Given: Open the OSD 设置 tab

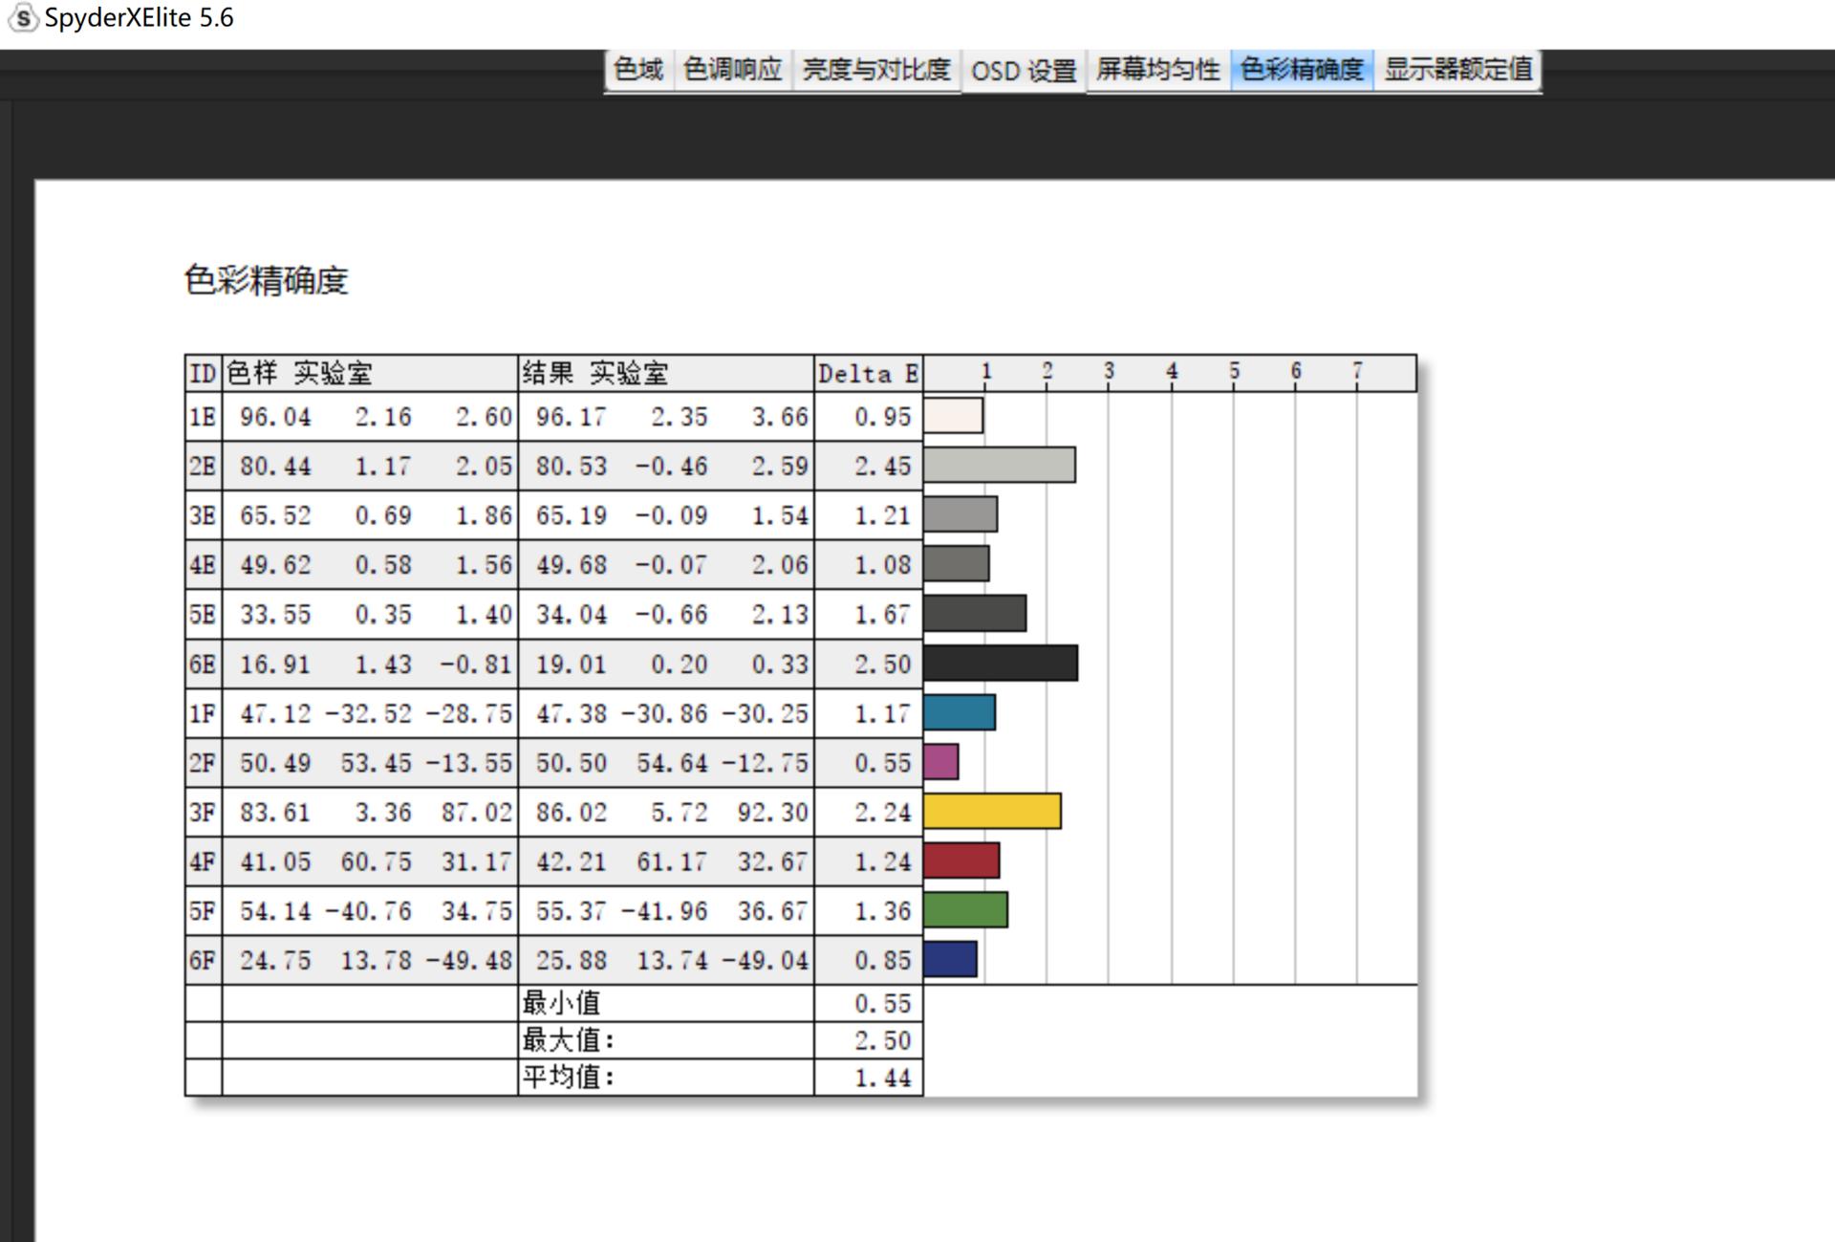Looking at the screenshot, I should point(1023,70).
